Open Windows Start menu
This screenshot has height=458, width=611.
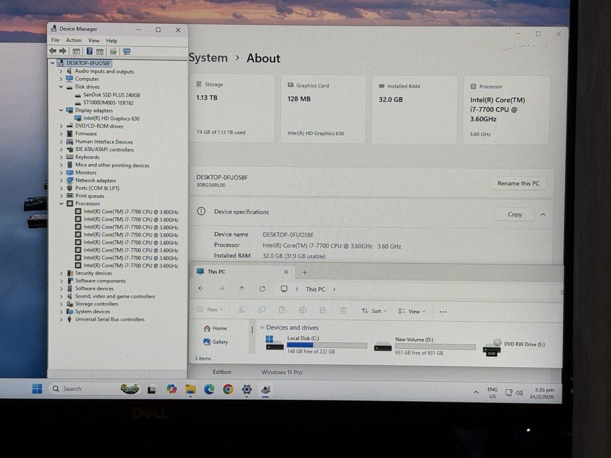click(x=37, y=388)
